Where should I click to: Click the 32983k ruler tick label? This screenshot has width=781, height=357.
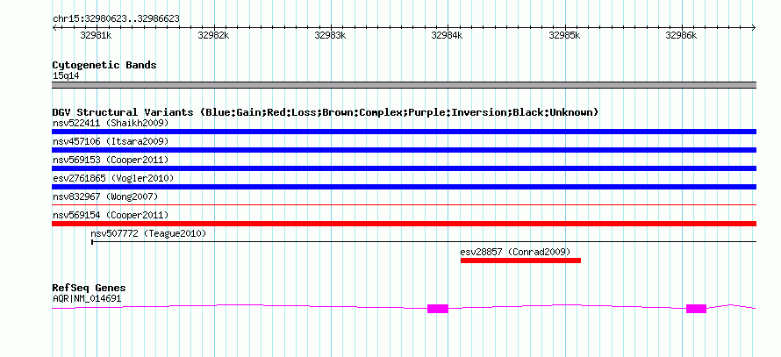330,35
